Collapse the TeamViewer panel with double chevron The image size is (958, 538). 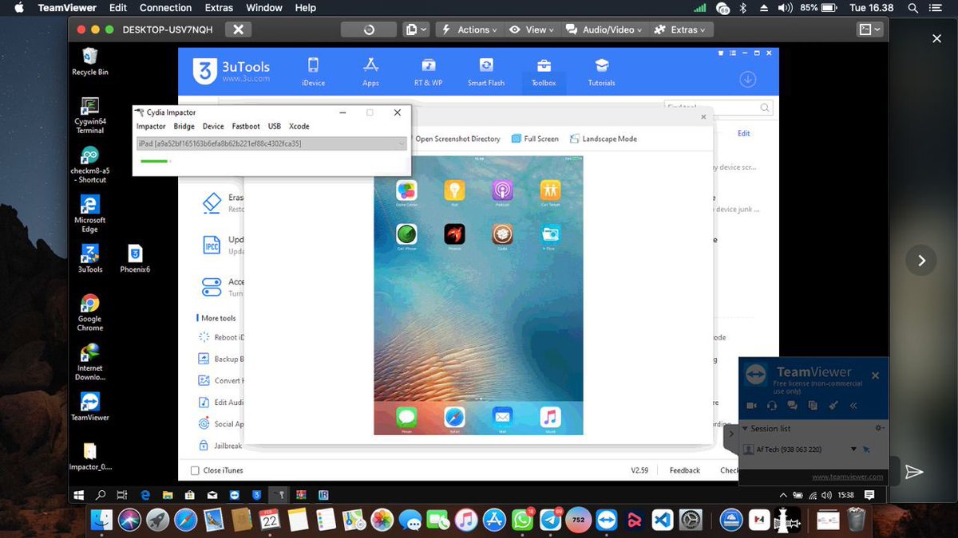point(853,406)
